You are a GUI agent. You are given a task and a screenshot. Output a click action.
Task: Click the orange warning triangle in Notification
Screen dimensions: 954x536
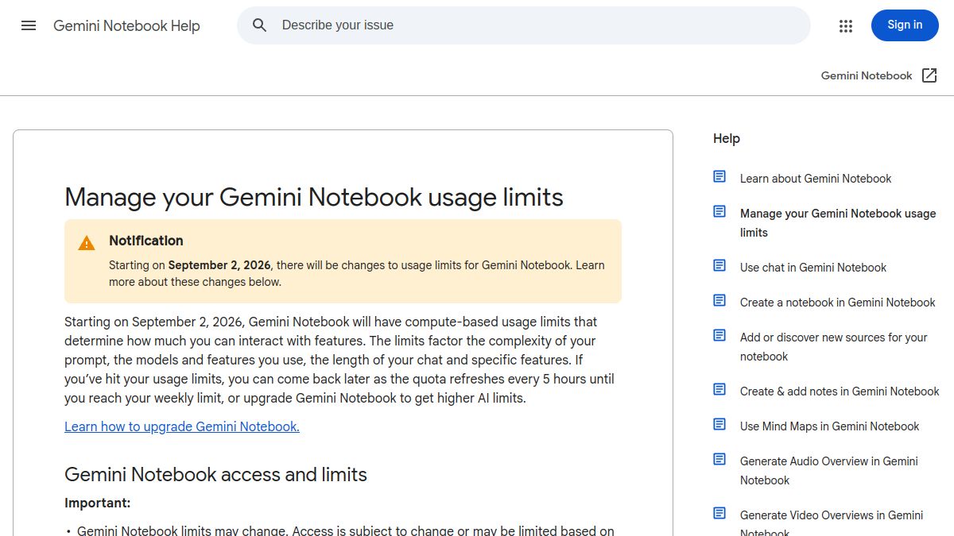coord(87,243)
